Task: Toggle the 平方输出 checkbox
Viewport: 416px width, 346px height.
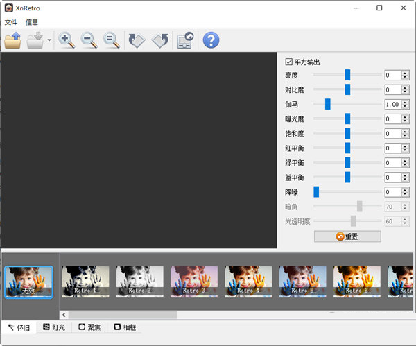Action: click(289, 62)
